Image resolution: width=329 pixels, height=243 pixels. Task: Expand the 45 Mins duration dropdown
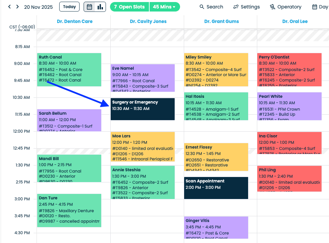[x=164, y=7]
